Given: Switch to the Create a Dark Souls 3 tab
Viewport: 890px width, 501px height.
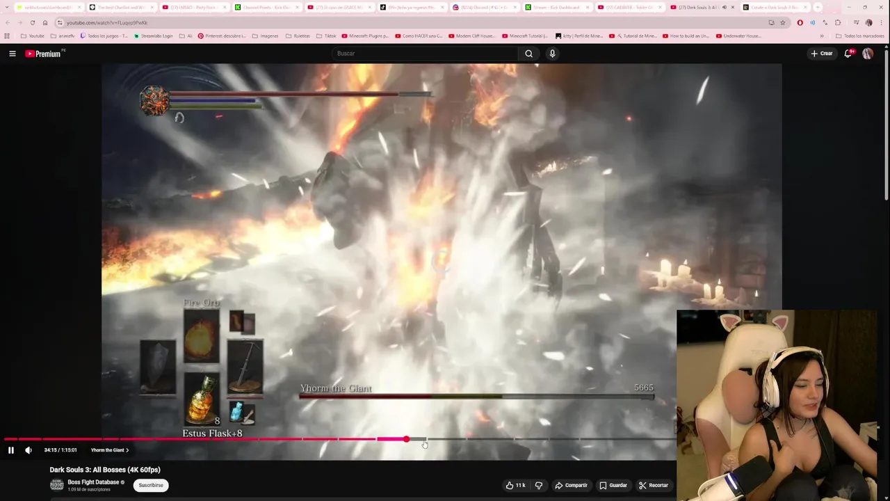Looking at the screenshot, I should (x=774, y=7).
